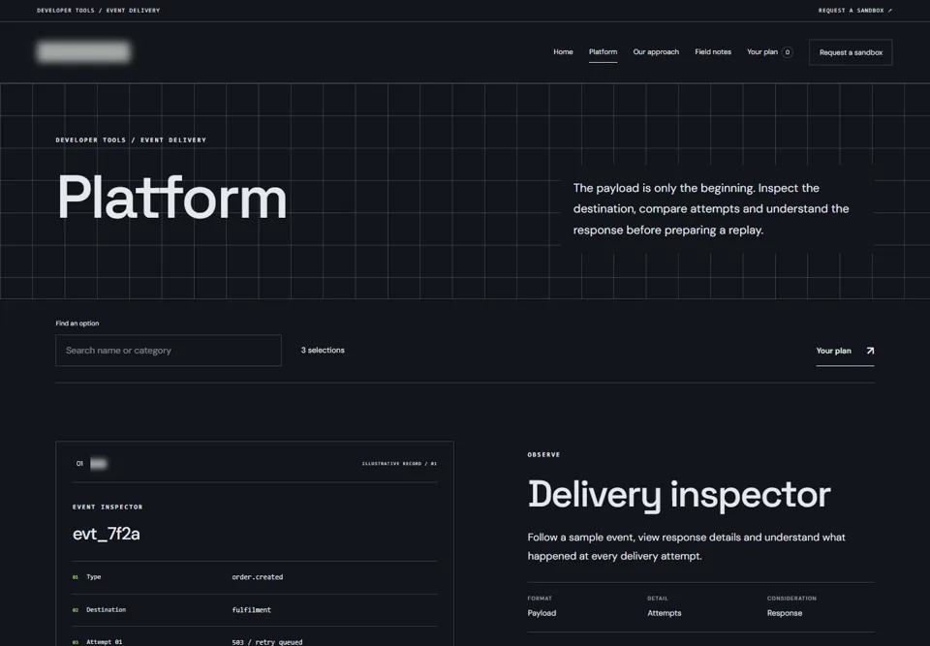This screenshot has width=930, height=646.
Task: Click the evt_7f2a event title
Action: tap(107, 534)
